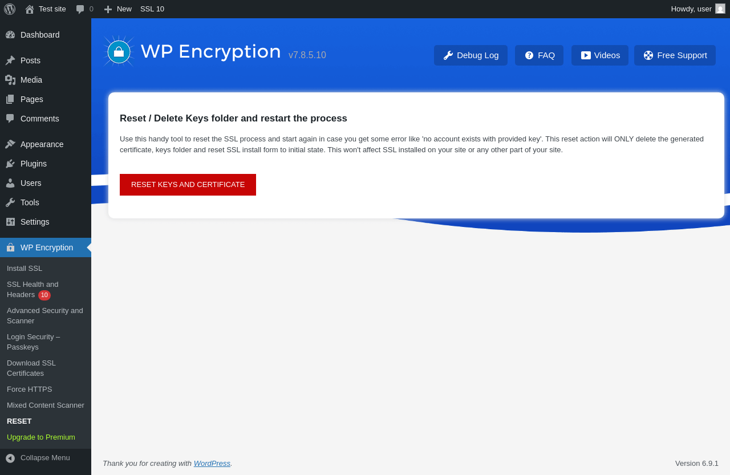Click the Plugins plug icon
Image resolution: width=730 pixels, height=475 pixels.
click(10, 164)
